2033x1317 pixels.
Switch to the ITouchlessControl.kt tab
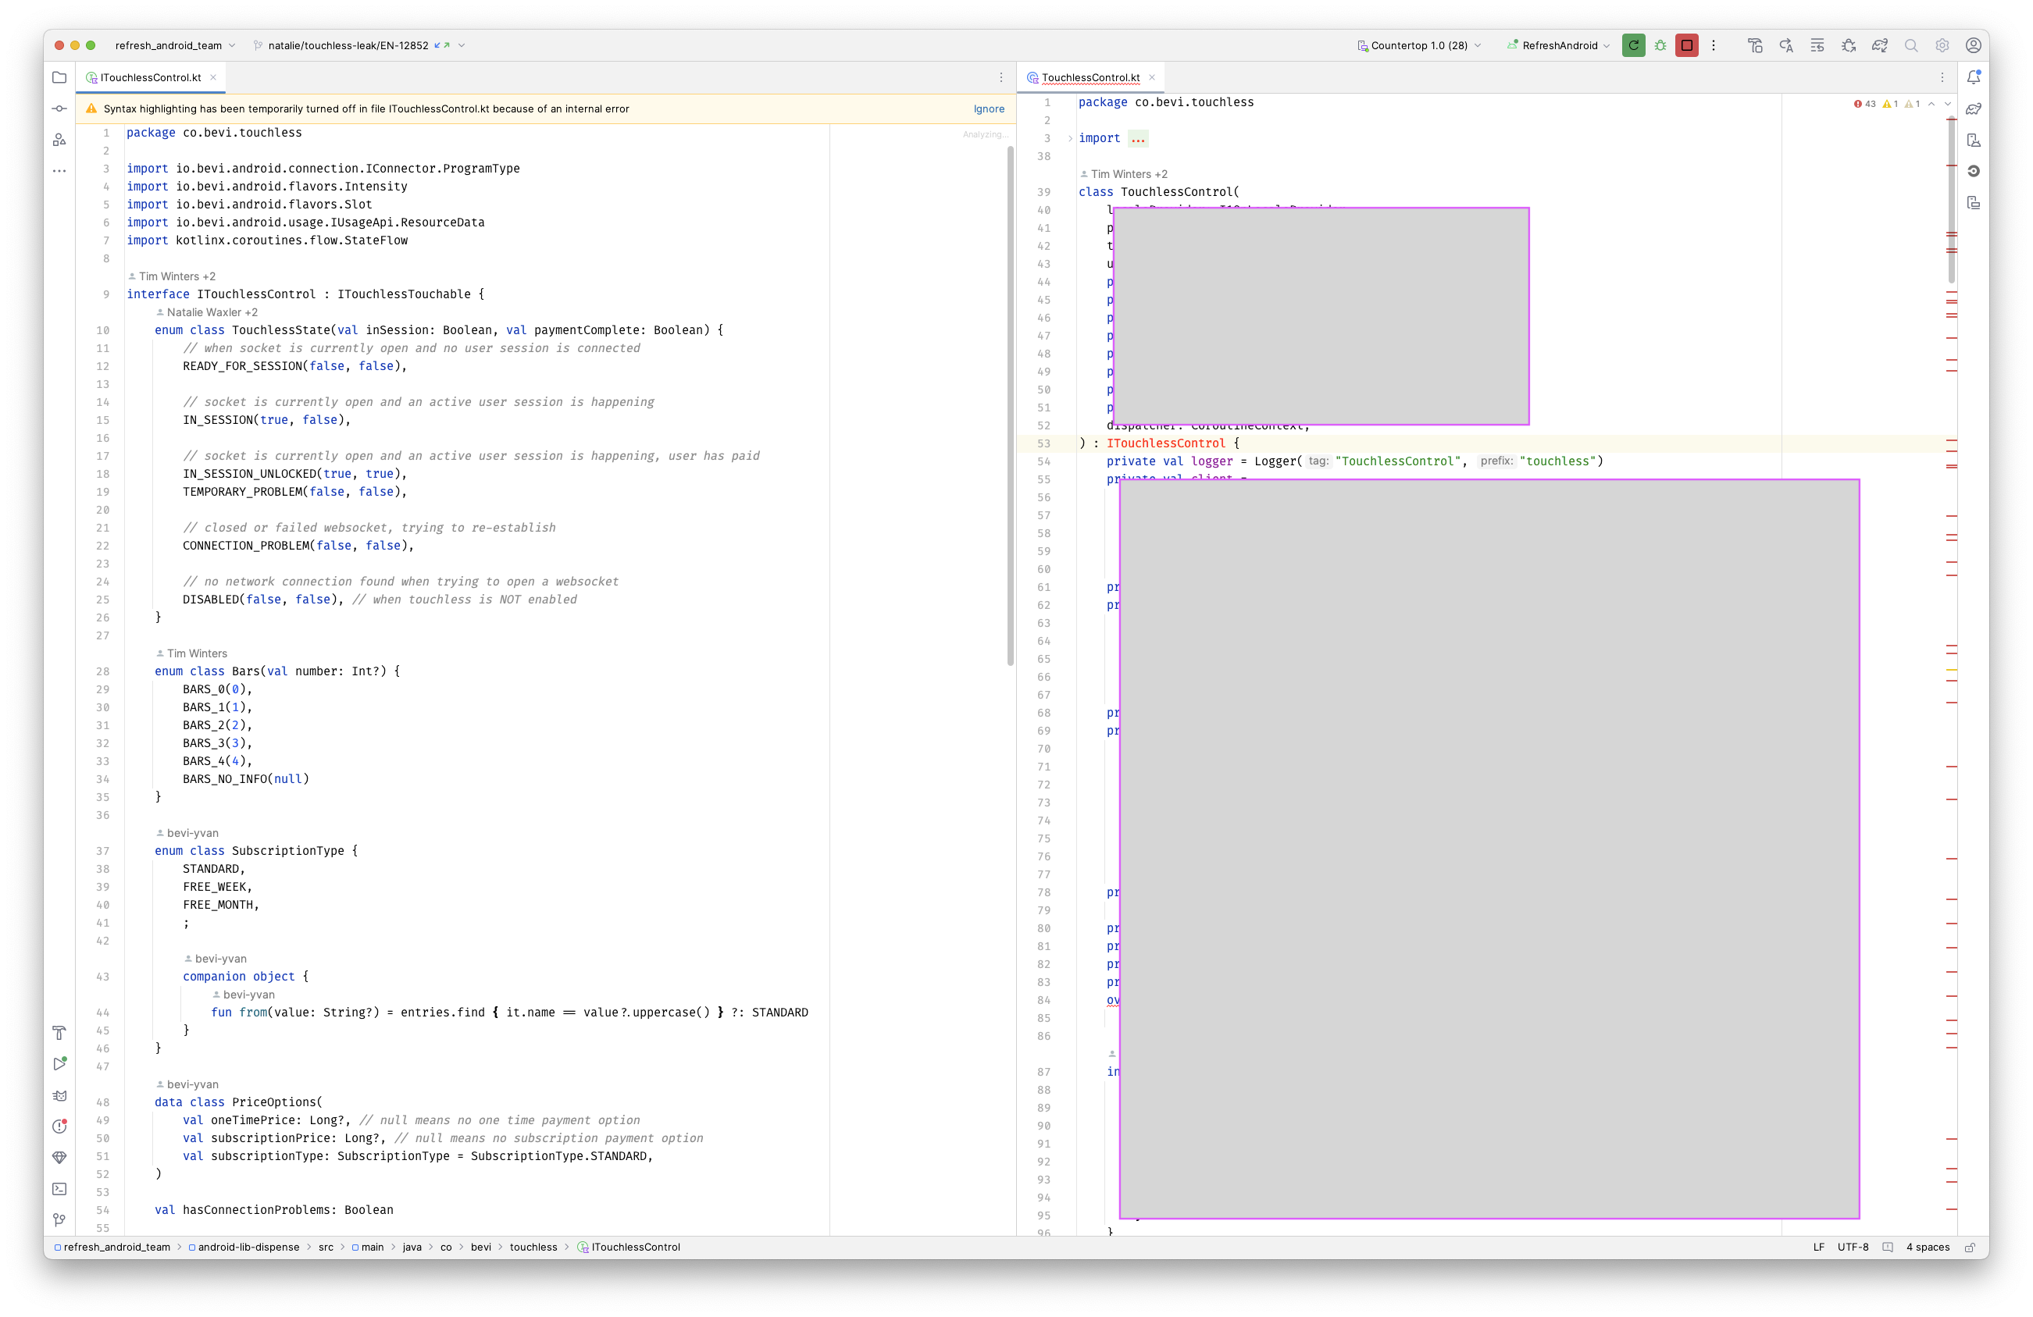(150, 78)
